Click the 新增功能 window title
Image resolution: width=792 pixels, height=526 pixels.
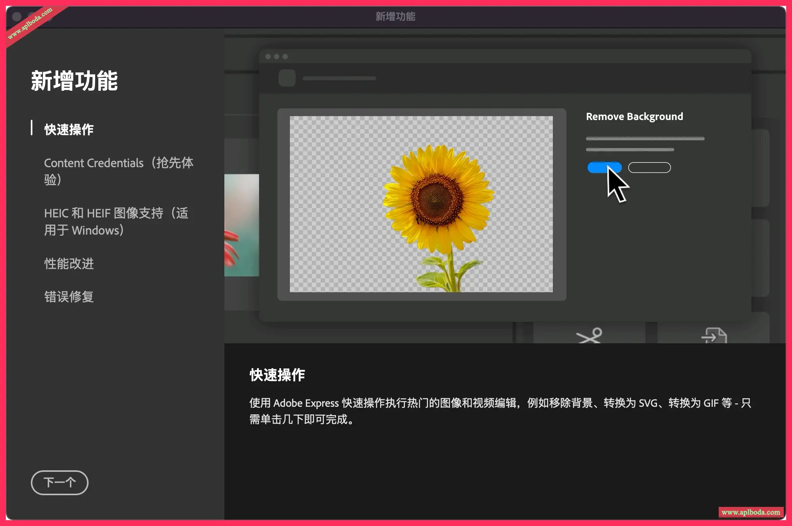[x=395, y=16]
